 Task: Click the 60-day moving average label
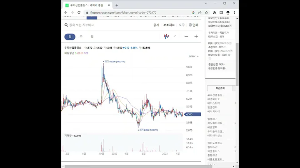[82, 53]
